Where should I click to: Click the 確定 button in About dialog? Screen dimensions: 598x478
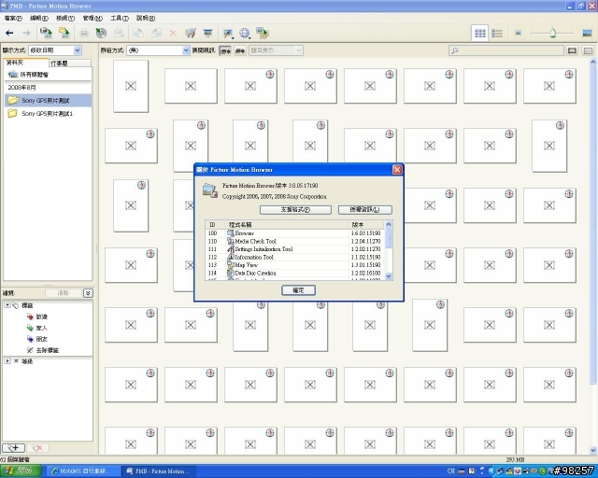(x=298, y=290)
